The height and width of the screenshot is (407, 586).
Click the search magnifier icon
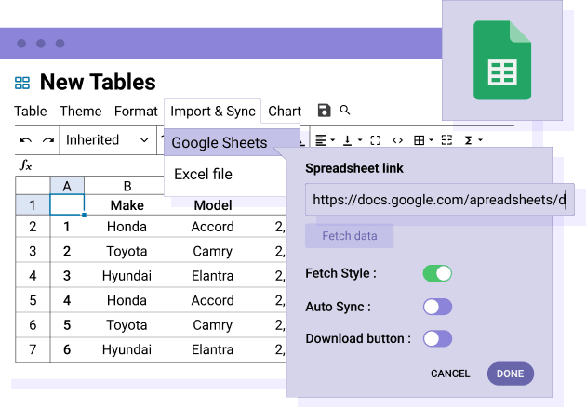click(345, 111)
